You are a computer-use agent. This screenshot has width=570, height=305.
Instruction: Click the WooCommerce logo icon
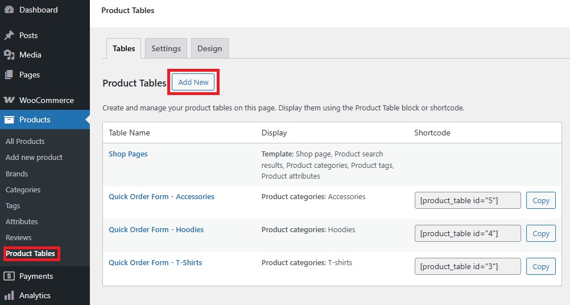click(x=9, y=100)
